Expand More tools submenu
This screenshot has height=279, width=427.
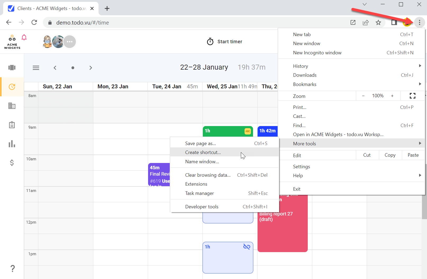pyautogui.click(x=351, y=143)
